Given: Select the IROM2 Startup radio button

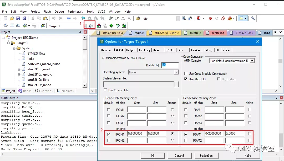Looking at the screenshot, I should pyautogui.click(x=172, y=140).
